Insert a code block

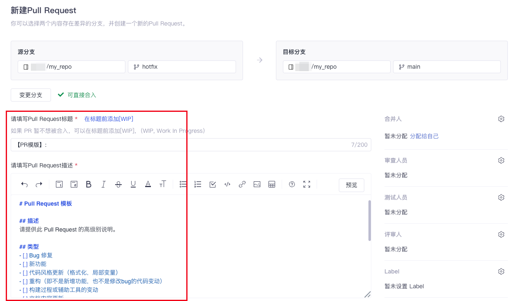[x=227, y=185]
